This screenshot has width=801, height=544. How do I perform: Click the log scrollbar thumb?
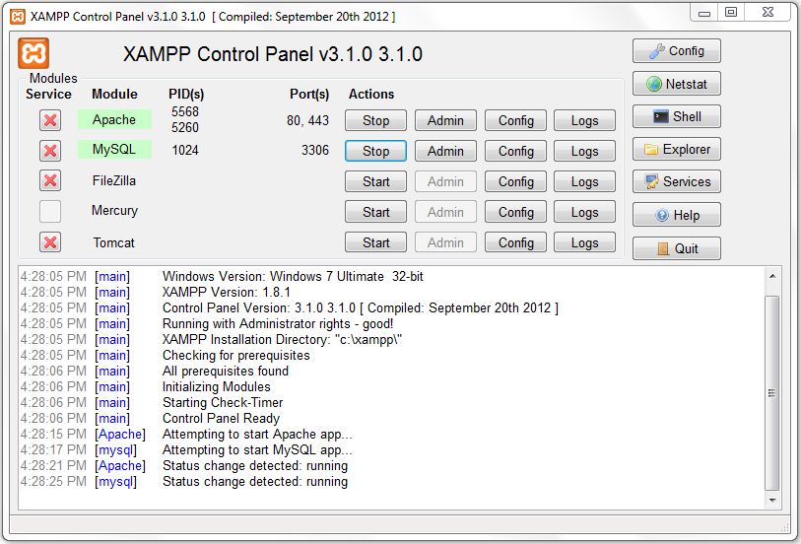(x=771, y=392)
